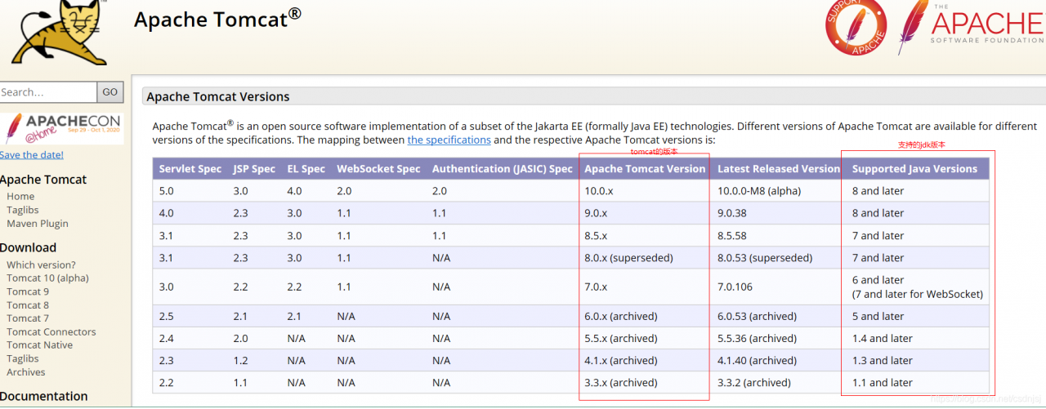The height and width of the screenshot is (409, 1046).
Task: Select the 8.5.x Tomcat version cell
Action: [x=645, y=236]
